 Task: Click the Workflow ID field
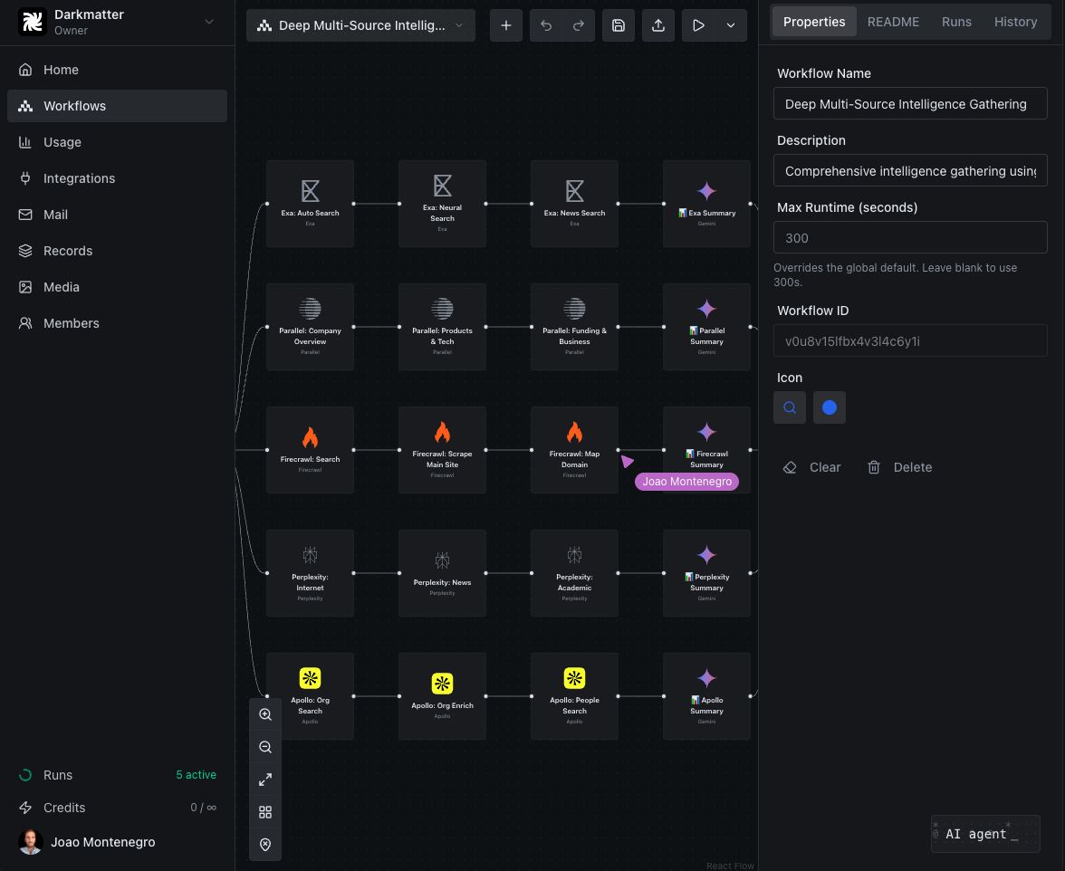[910, 340]
